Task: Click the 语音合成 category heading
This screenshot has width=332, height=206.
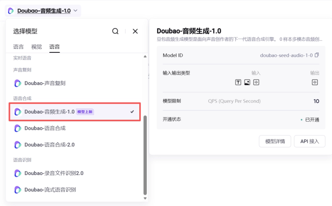Action: coord(22,99)
